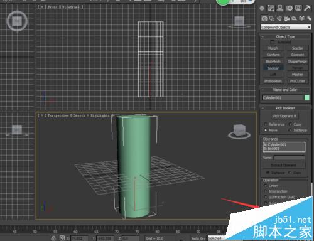Viewport: 314px width, 241px height.
Task: Collapse the Object Type rollout
Action: tap(285, 36)
